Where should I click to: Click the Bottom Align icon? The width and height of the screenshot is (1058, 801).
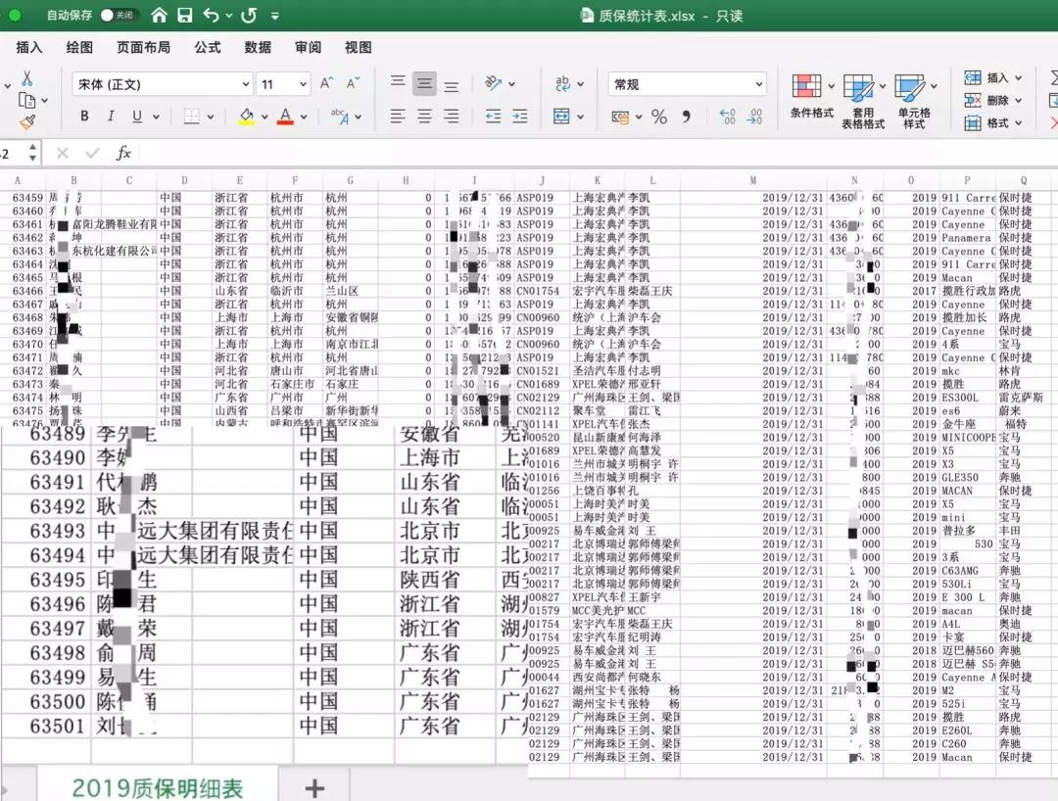click(452, 85)
